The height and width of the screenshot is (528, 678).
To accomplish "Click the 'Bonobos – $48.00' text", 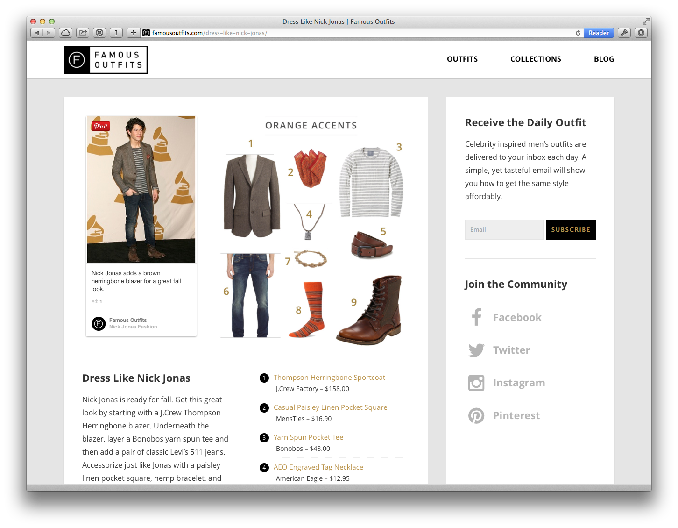I will [303, 449].
